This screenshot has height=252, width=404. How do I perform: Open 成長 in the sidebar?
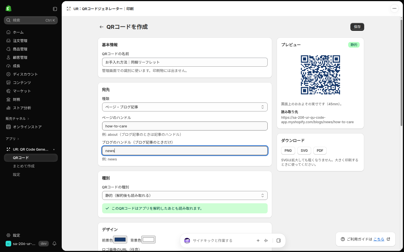tap(31, 66)
